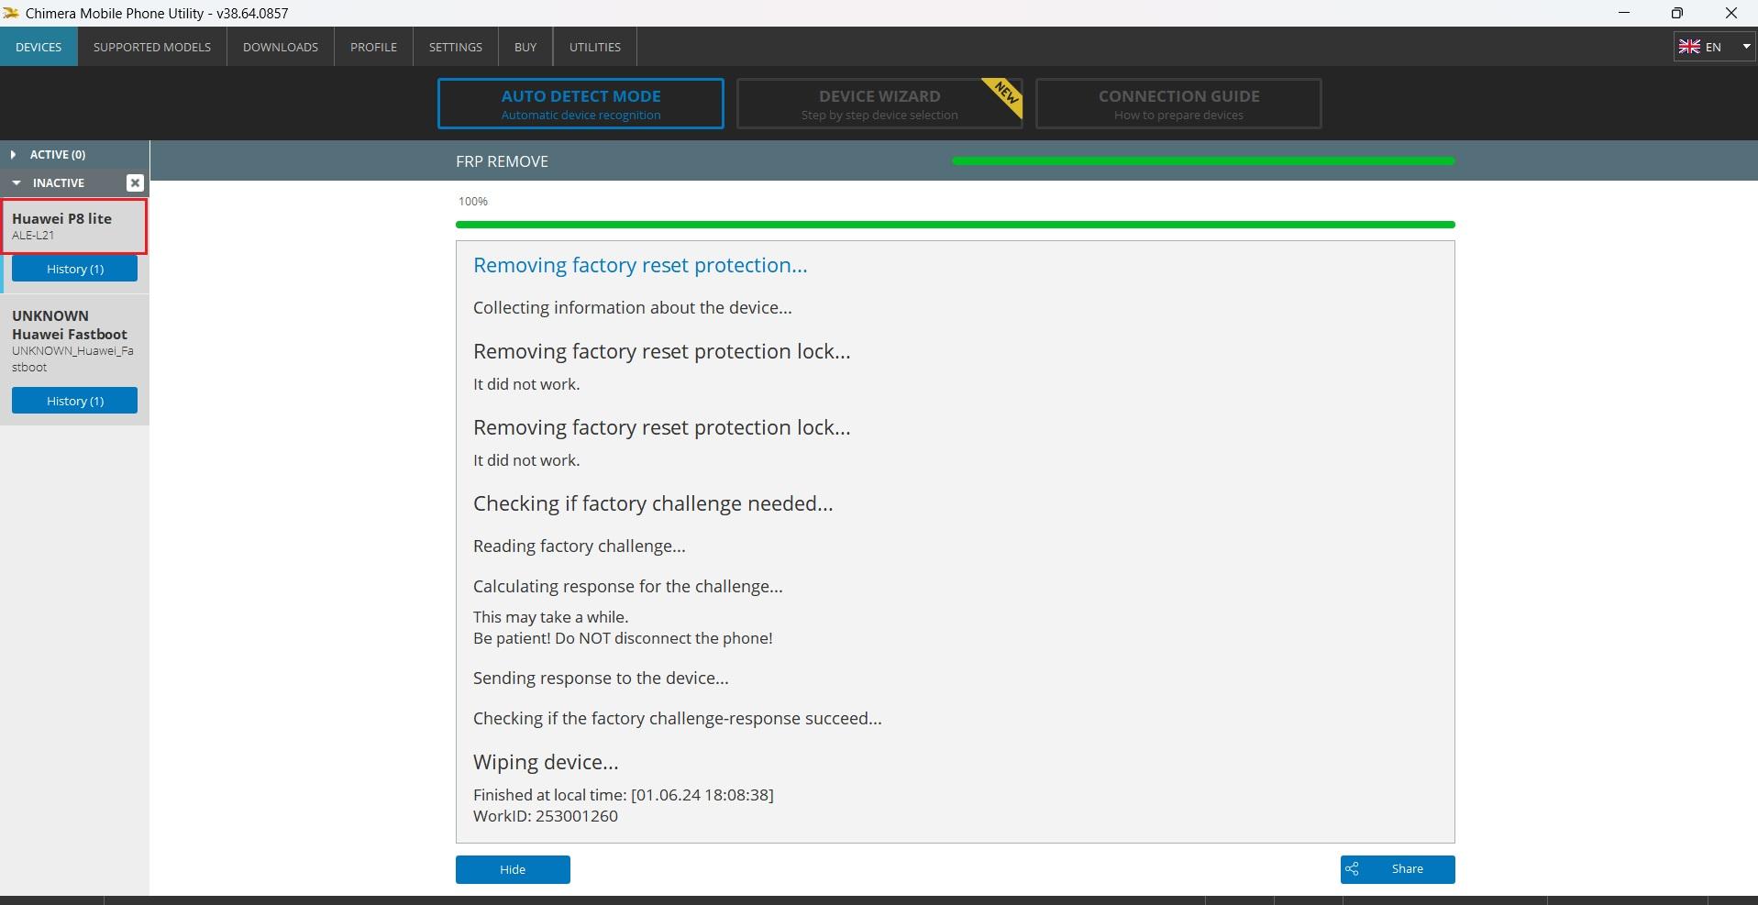Click the share icon on Share button
Viewport: 1758px width, 905px height.
click(1352, 869)
